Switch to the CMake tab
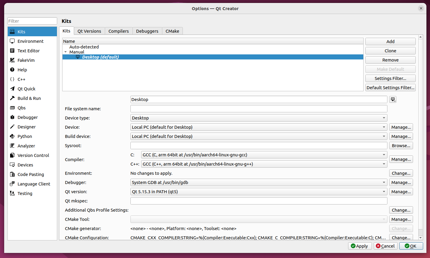430x258 pixels. 172,31
